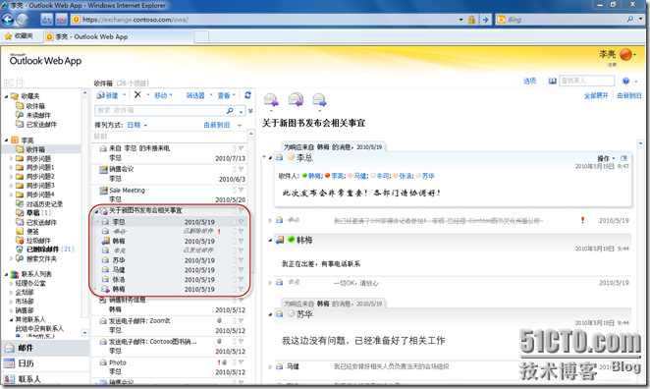Click the browser address bar URL
The image size is (650, 389).
pos(135,20)
